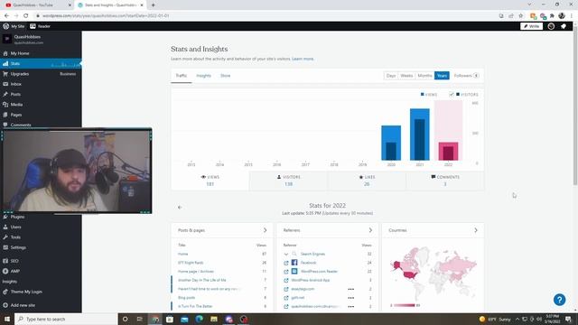
Task: Open WordPress Android App referrer link icon
Action: (x=286, y=281)
